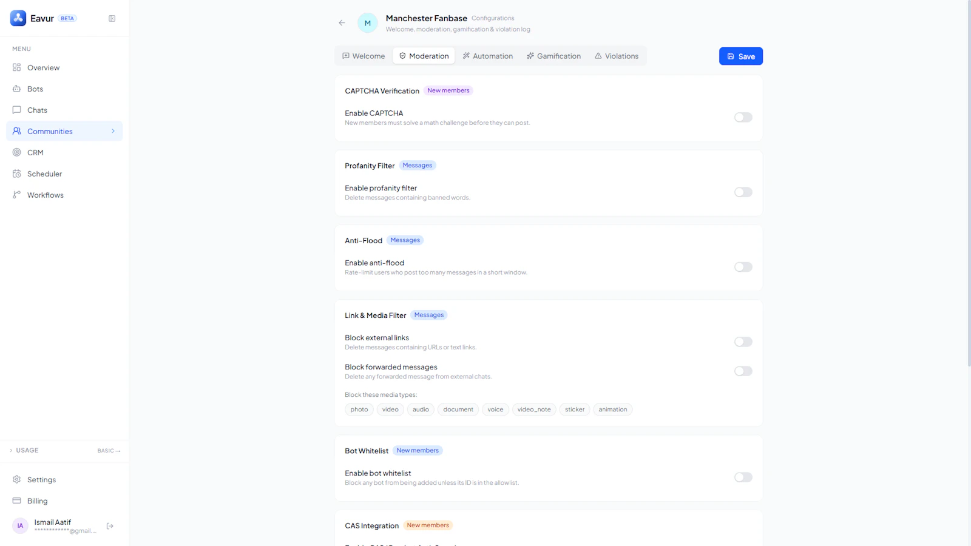Image resolution: width=971 pixels, height=546 pixels.
Task: Select the photo media type chip
Action: click(359, 409)
